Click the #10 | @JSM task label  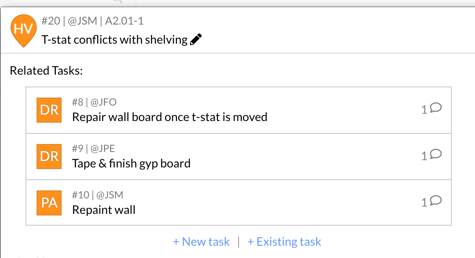click(98, 195)
